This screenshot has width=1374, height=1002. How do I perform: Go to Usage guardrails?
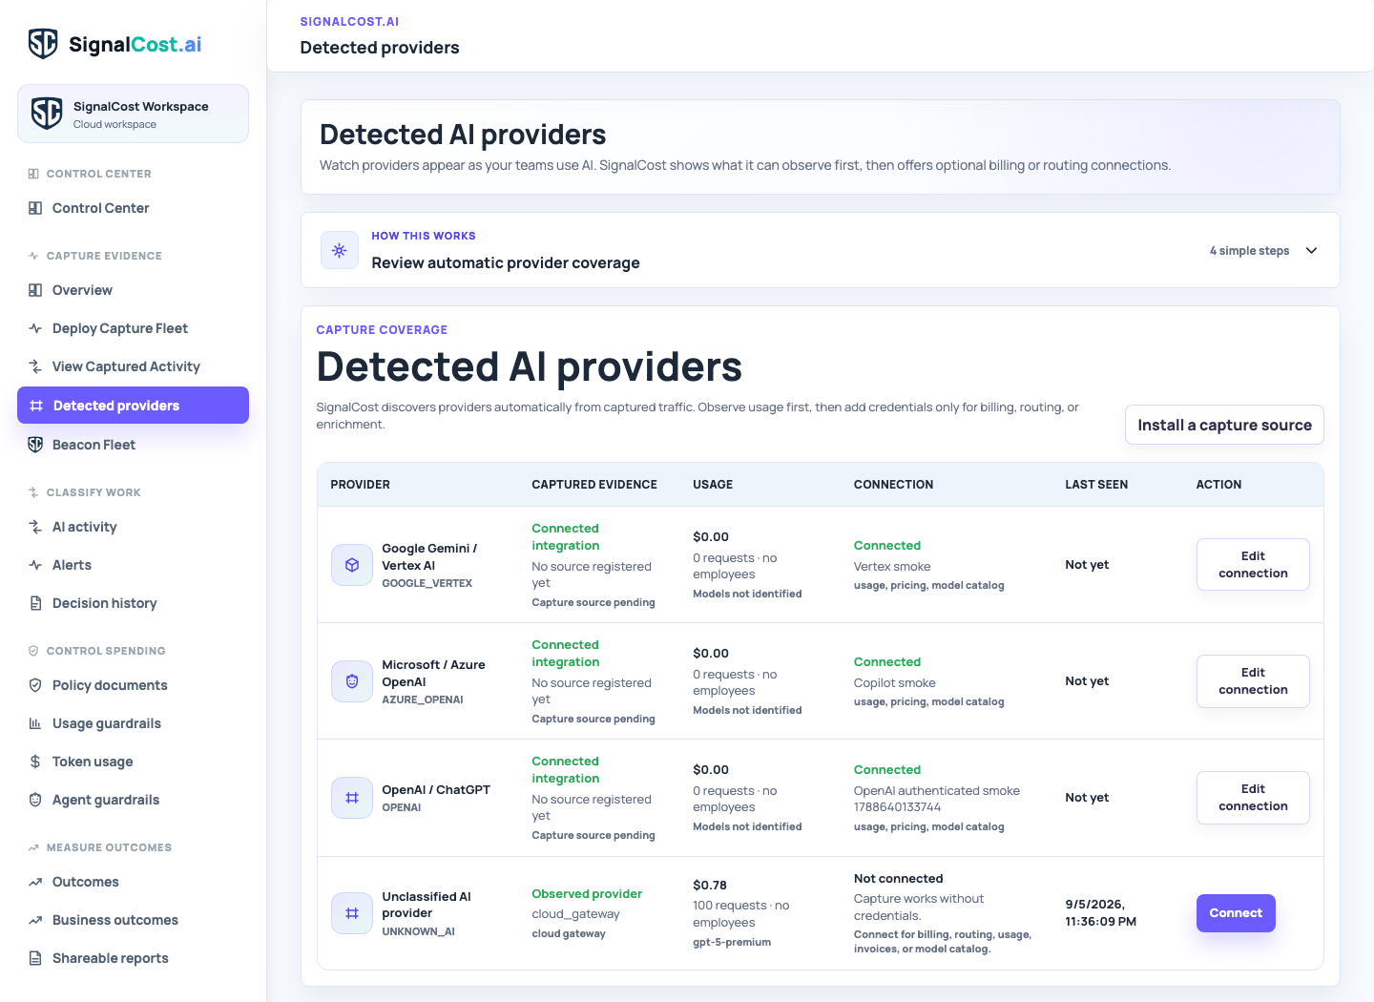click(133, 723)
